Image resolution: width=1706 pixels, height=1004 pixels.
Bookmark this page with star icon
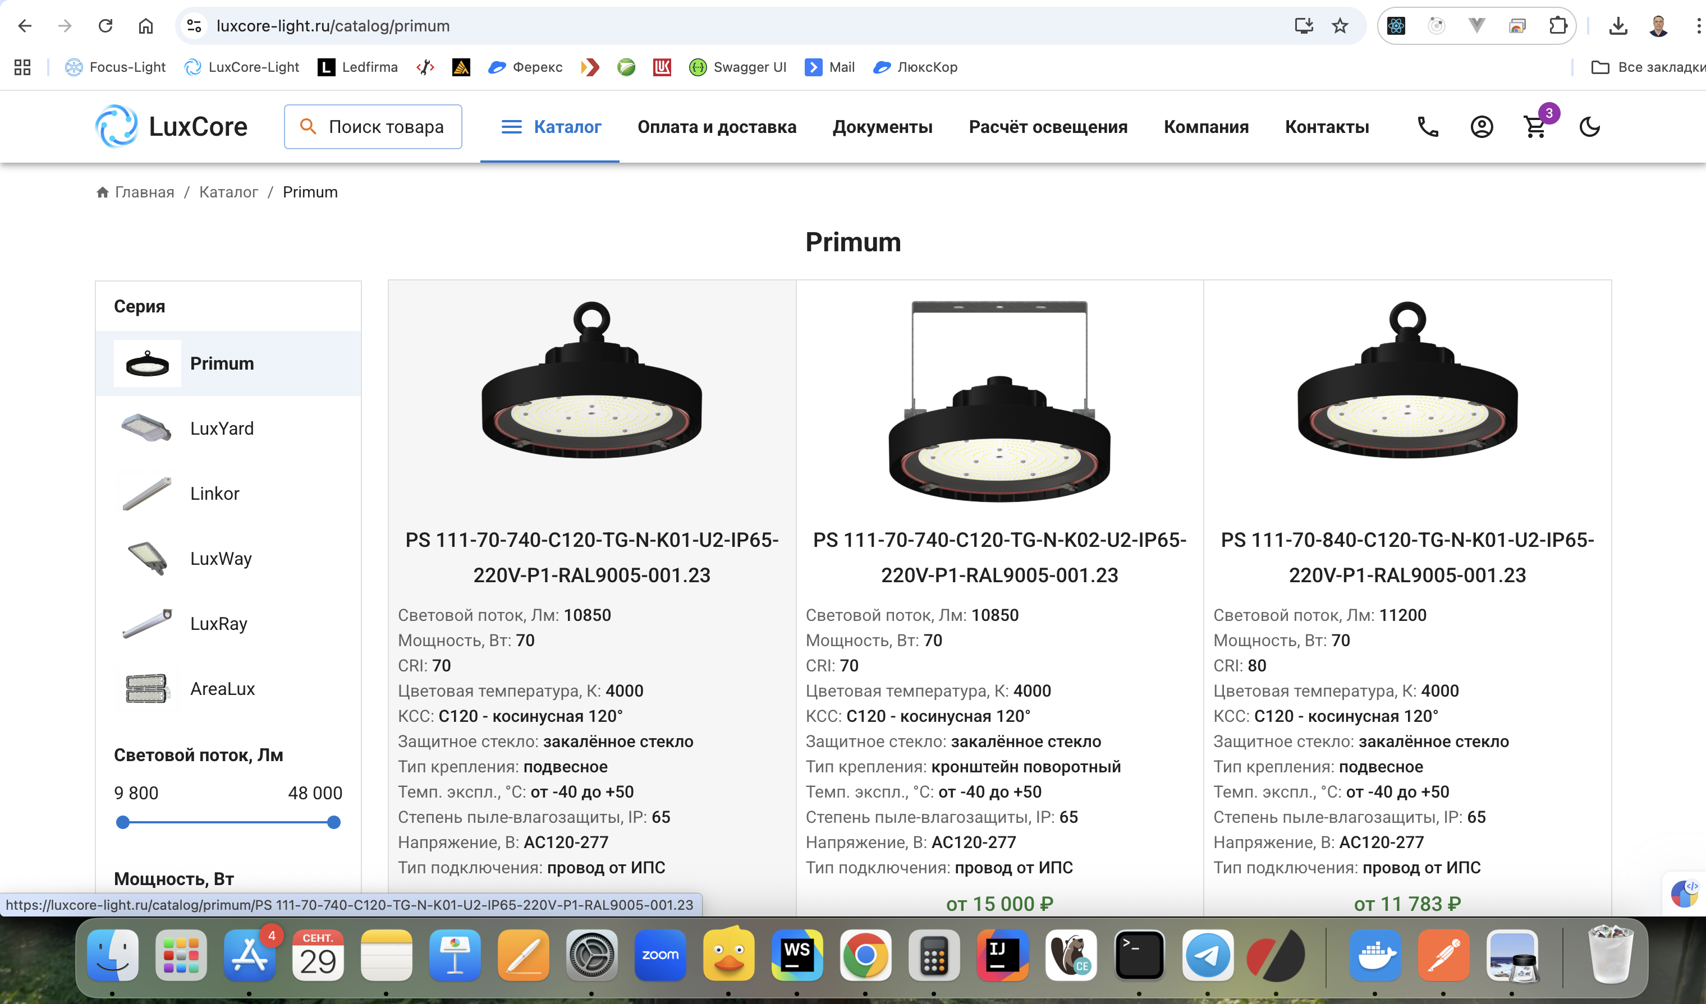coord(1340,26)
